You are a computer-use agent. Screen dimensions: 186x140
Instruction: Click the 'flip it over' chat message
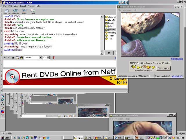(21, 43)
